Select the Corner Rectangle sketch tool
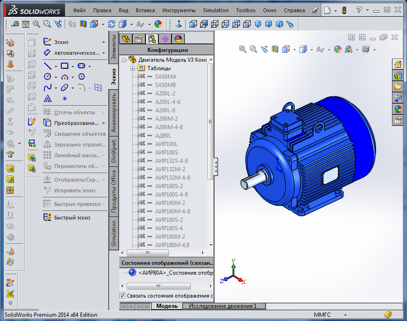This screenshot has width=407, height=321. (x=65, y=66)
